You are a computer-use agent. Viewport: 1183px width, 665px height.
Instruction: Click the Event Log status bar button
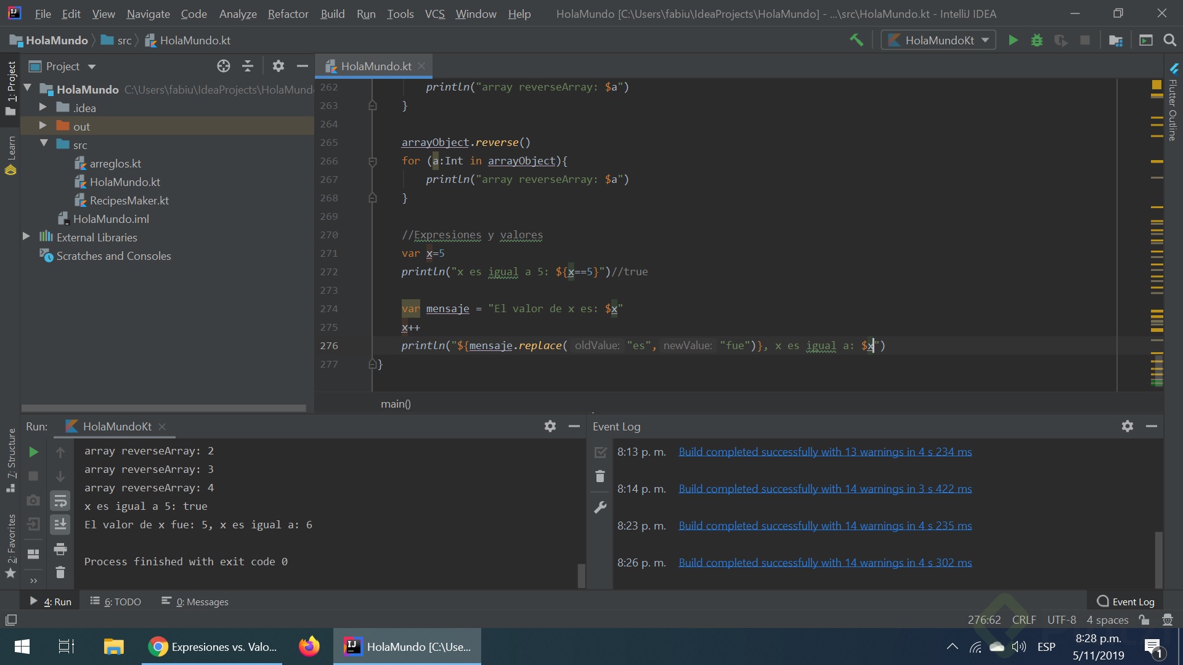coord(1126,602)
